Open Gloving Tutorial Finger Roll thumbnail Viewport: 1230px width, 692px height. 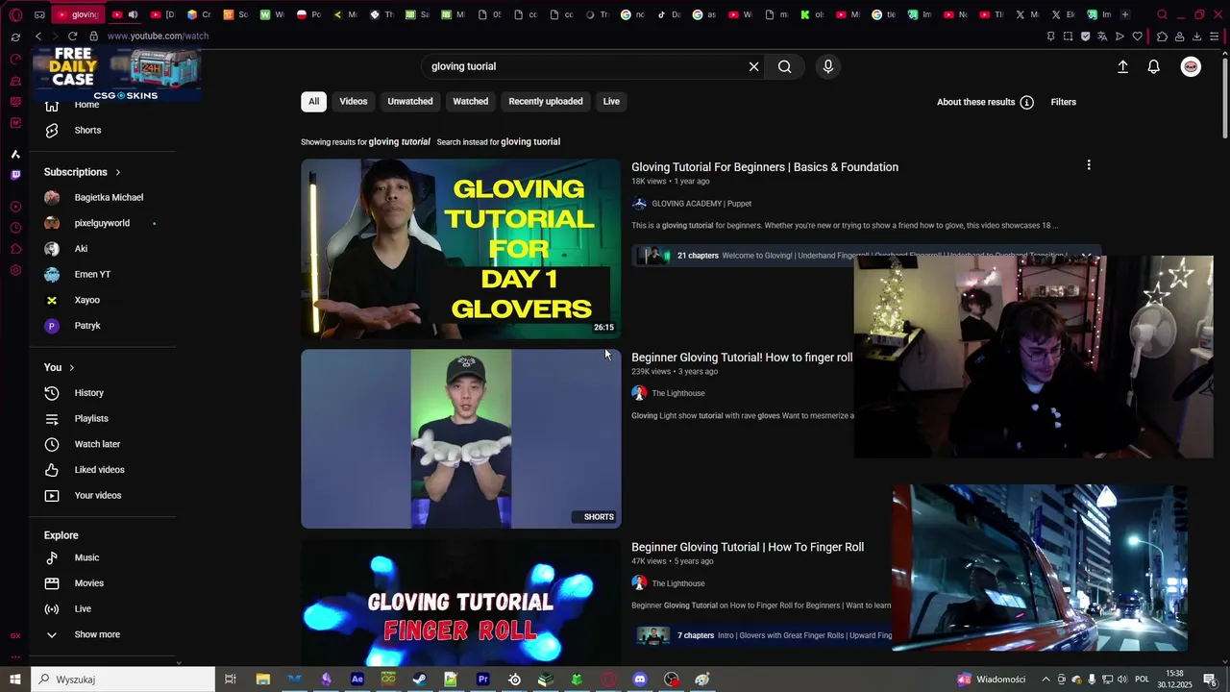tap(461, 602)
